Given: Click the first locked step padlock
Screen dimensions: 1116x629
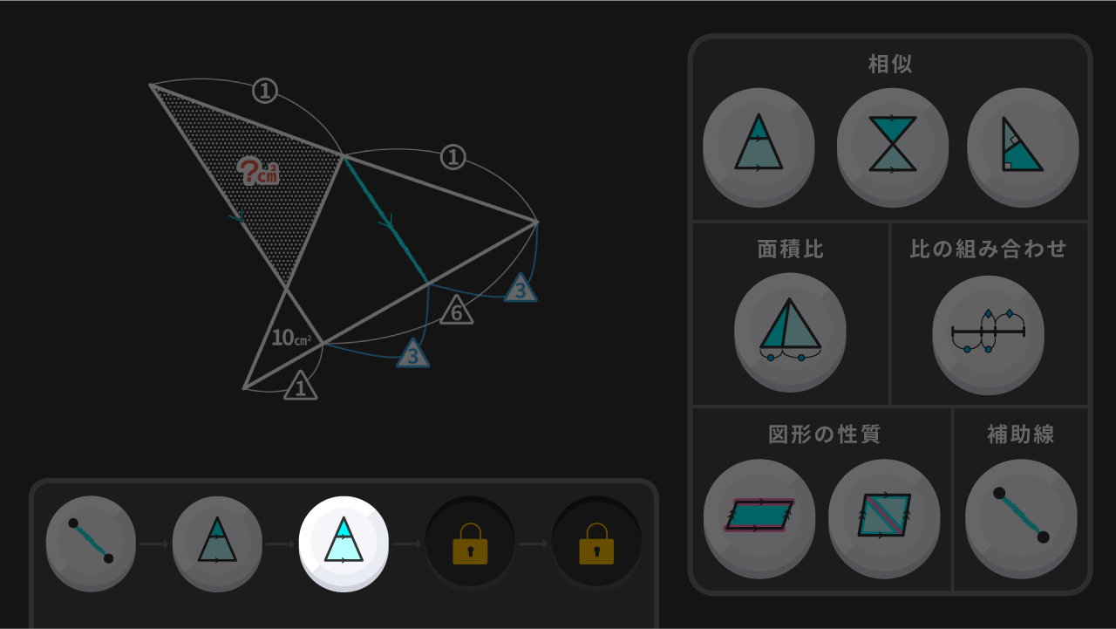Looking at the screenshot, I should pos(470,542).
